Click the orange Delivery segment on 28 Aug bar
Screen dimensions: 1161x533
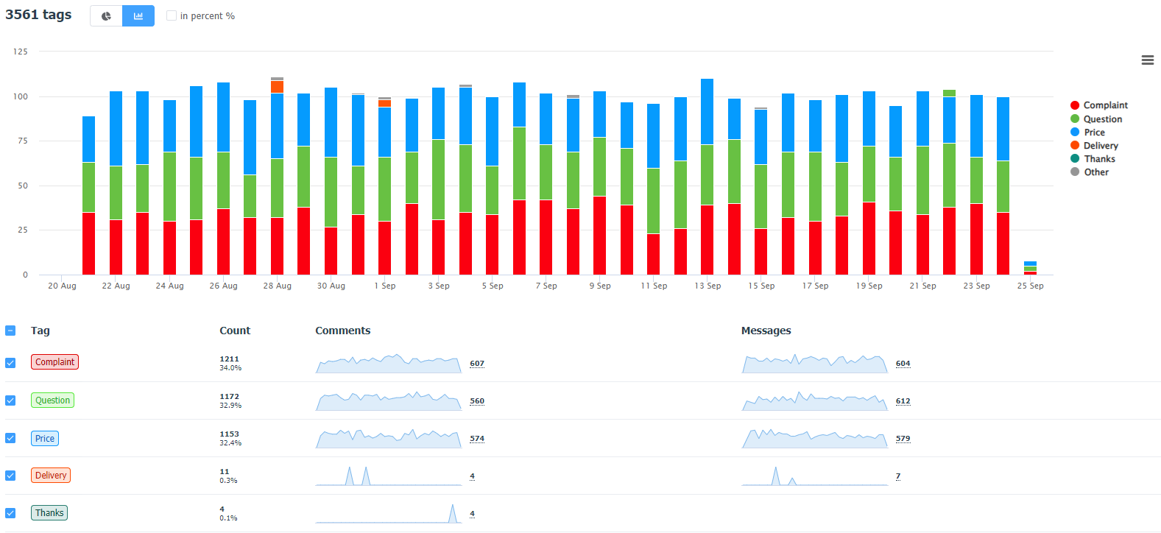coord(277,87)
